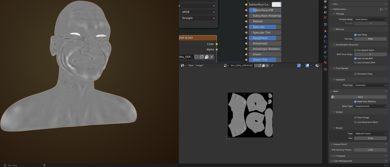The width and height of the screenshot is (390, 167).
Task: Open Image* menu in image editor
Action: point(200,66)
